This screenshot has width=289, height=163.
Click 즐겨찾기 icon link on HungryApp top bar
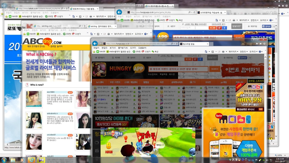[100, 58]
